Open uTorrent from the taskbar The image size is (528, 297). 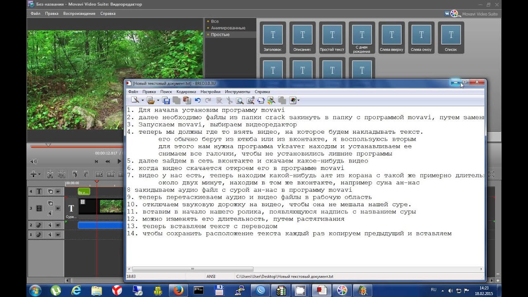[x=55, y=290]
